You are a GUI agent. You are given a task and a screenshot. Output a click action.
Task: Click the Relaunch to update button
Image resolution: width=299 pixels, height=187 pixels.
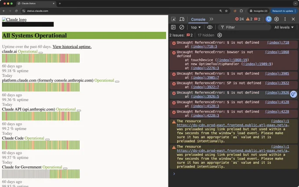283,11
